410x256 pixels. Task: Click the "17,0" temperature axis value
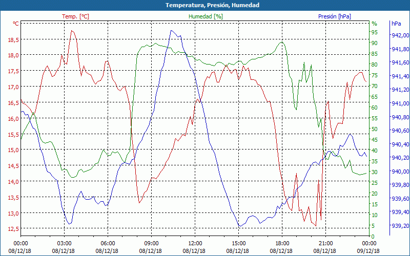(x=14, y=87)
